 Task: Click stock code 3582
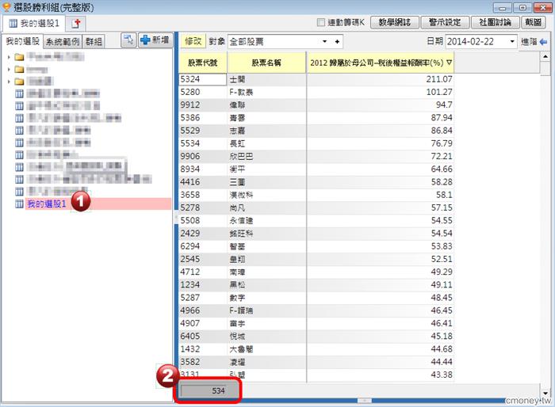(190, 362)
